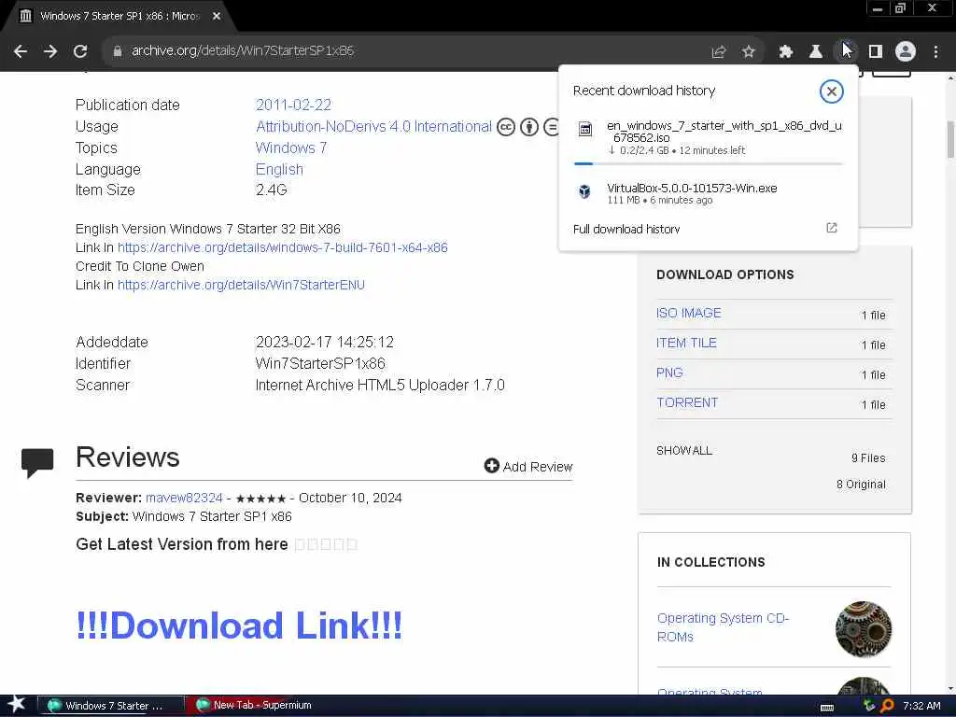Click the 2.4G item size value
The height and width of the screenshot is (717, 956).
pyautogui.click(x=272, y=190)
